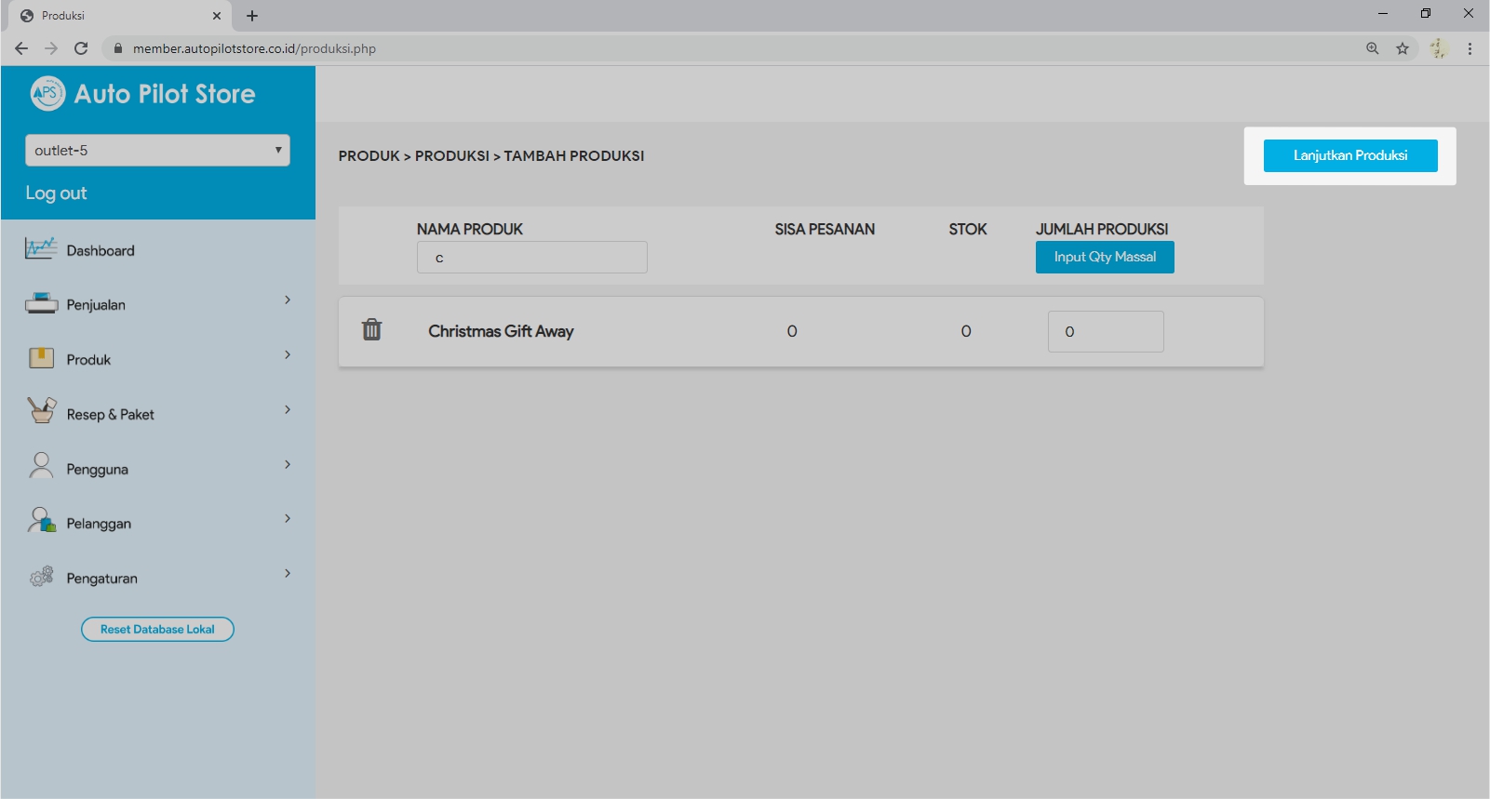The width and height of the screenshot is (1490, 799).
Task: Click the Log out link
Action: pos(56,193)
